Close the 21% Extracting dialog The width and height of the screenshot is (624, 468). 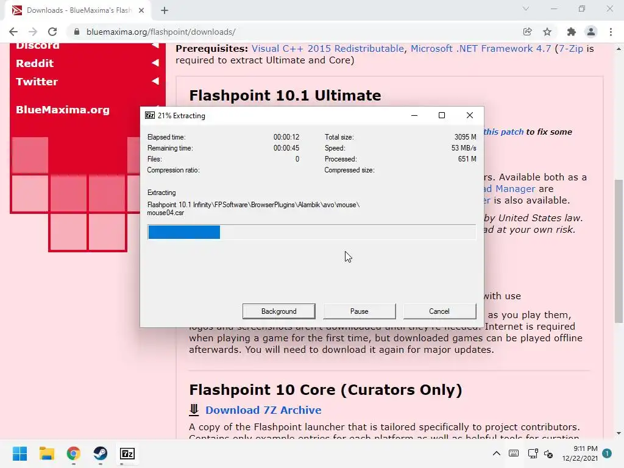470,115
